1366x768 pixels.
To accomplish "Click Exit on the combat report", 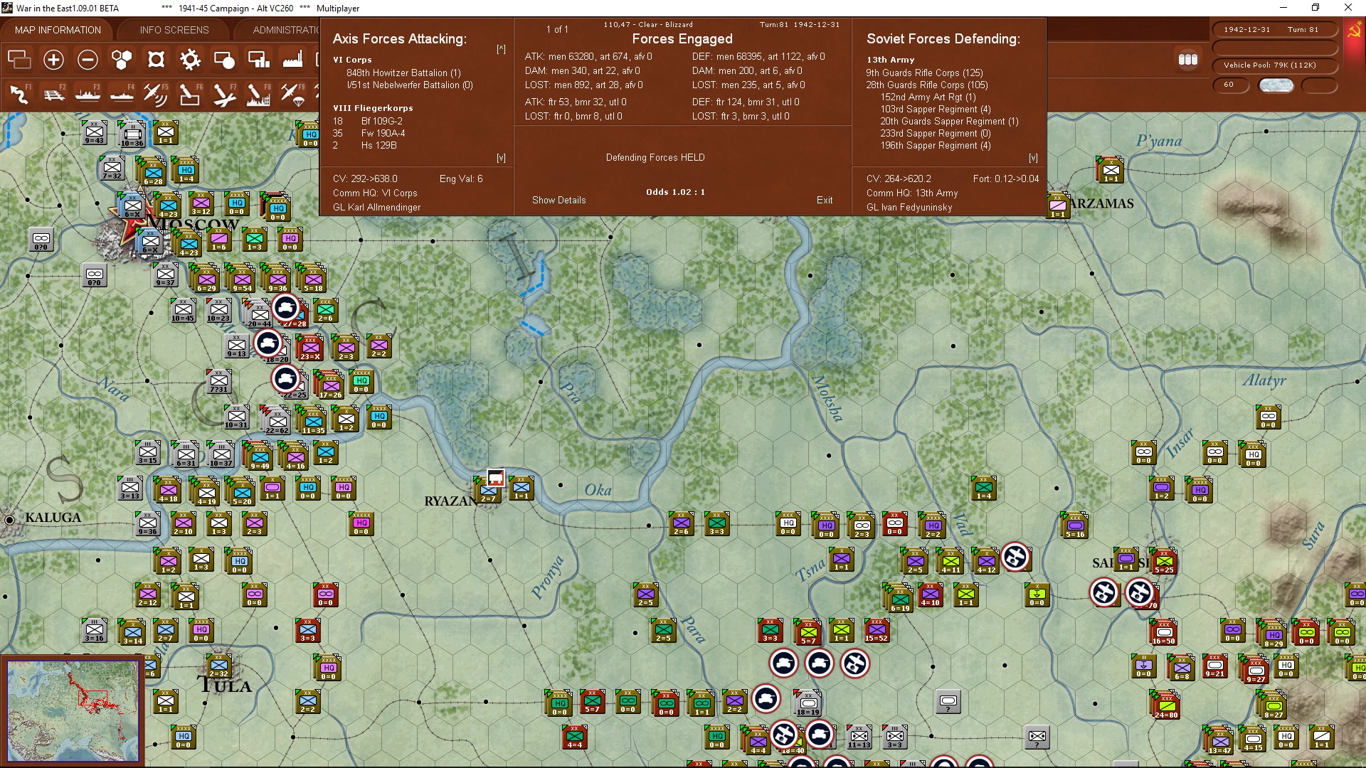I will tap(824, 200).
